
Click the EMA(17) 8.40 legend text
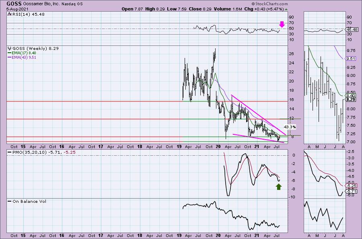(x=24, y=53)
